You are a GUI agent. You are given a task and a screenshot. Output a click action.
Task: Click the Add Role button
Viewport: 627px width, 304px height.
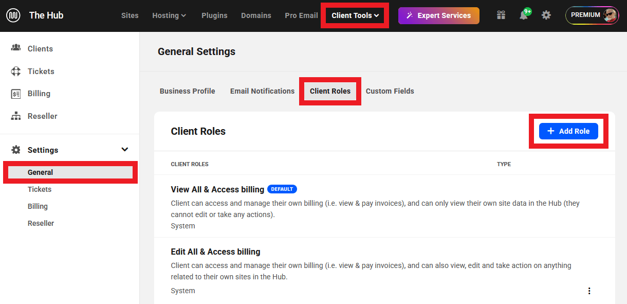coord(568,131)
